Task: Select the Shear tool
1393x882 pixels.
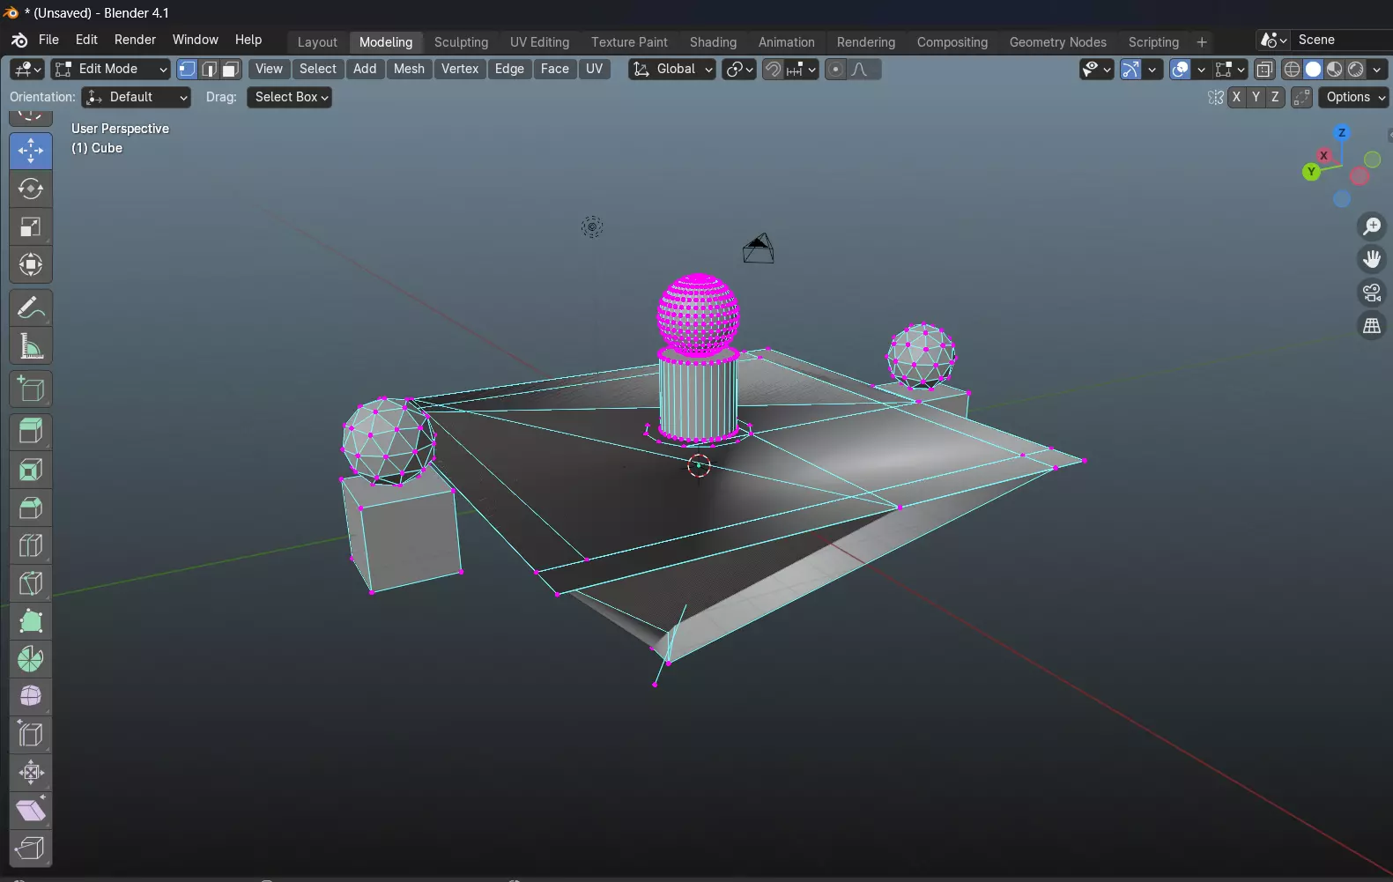Action: click(x=31, y=811)
